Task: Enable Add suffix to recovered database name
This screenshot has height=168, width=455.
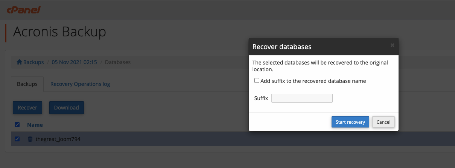Action: pos(257,81)
